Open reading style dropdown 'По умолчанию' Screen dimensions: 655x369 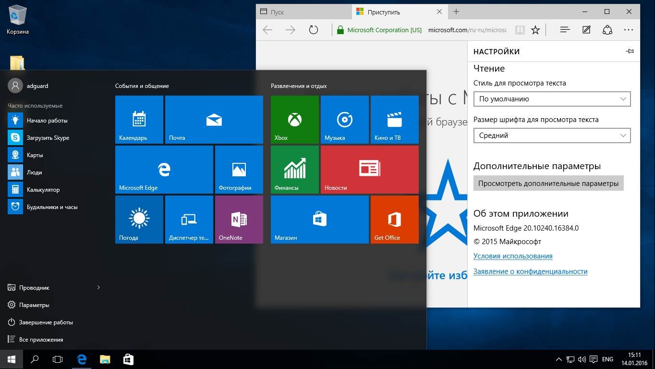click(552, 99)
